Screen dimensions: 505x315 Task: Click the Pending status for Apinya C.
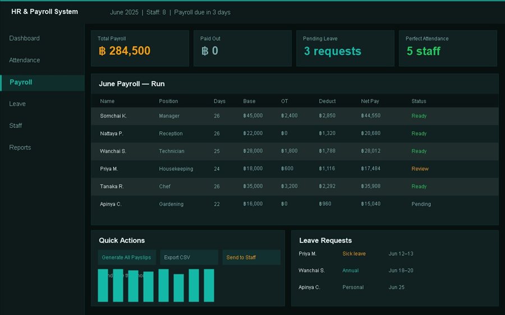[x=421, y=205]
